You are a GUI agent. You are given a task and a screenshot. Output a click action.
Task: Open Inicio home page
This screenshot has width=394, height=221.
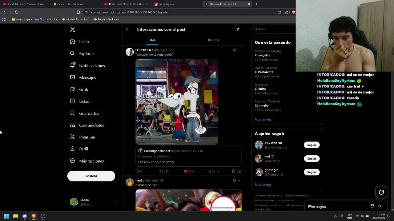[80, 42]
